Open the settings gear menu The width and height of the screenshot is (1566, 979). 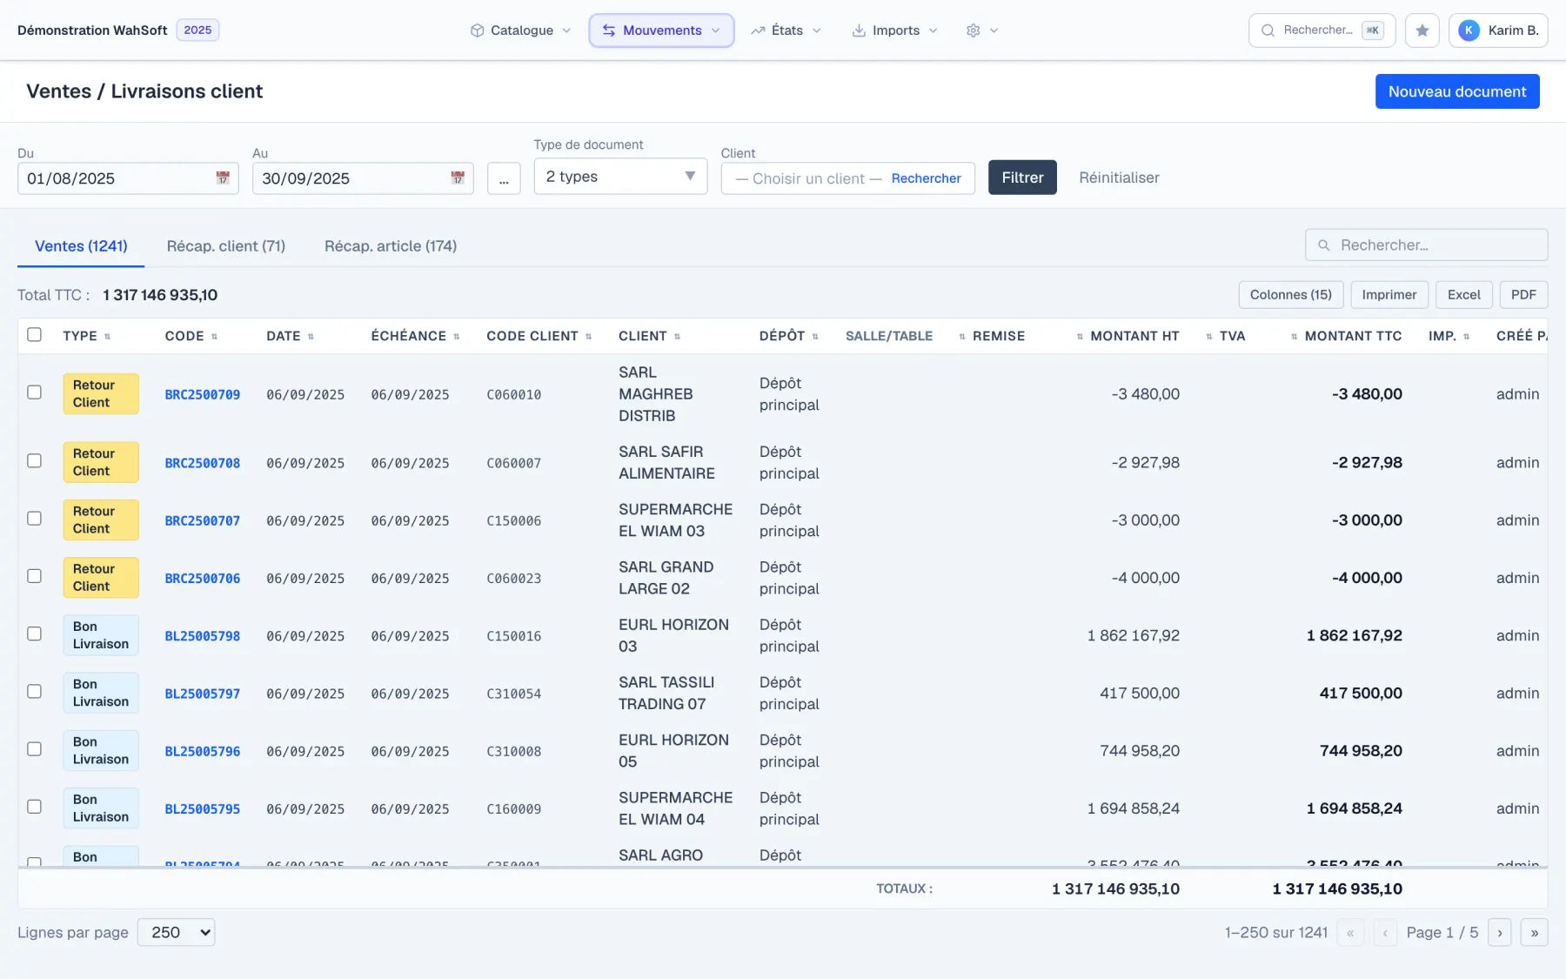click(x=981, y=30)
